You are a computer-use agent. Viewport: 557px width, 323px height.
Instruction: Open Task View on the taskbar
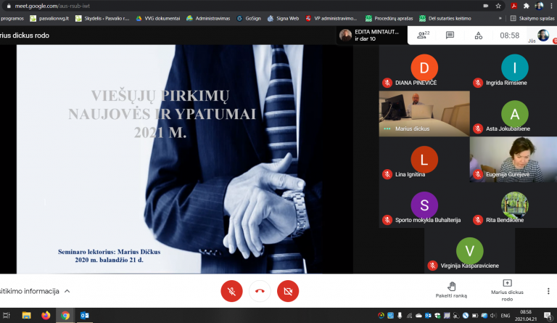click(7, 315)
